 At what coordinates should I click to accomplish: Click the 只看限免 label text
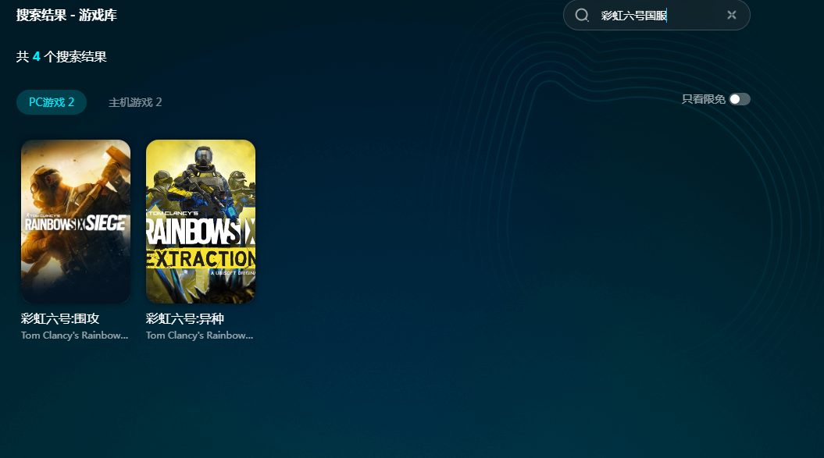[703, 99]
